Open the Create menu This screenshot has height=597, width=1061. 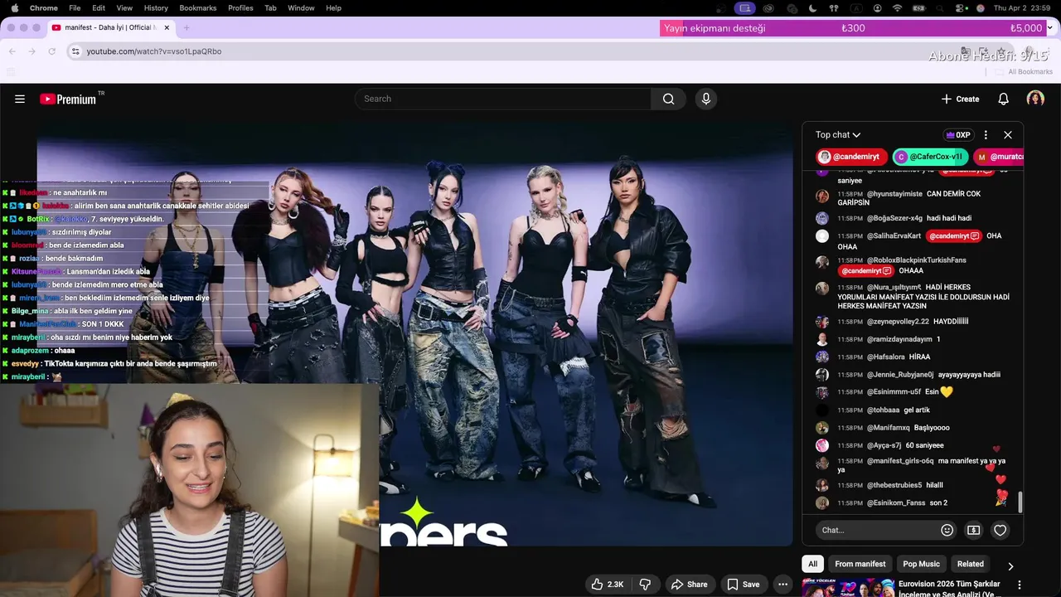pos(960,99)
